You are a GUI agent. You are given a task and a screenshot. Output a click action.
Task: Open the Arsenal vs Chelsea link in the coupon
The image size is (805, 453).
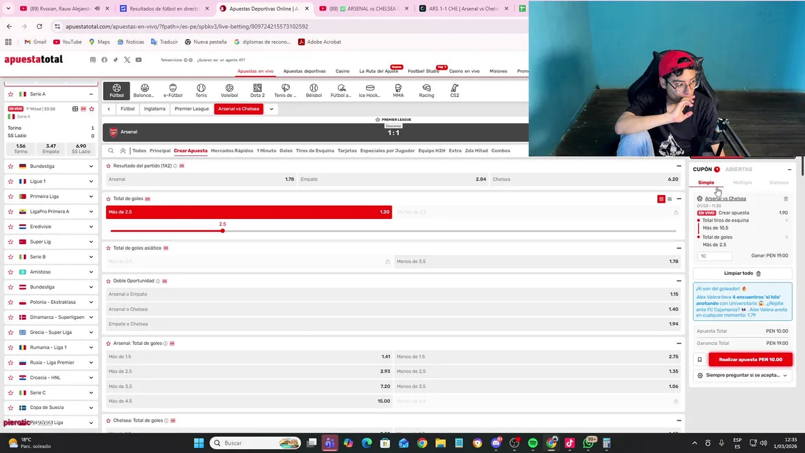pos(725,199)
